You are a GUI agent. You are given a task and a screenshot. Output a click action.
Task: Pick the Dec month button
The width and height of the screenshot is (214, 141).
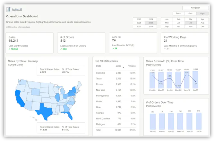point(202,27)
